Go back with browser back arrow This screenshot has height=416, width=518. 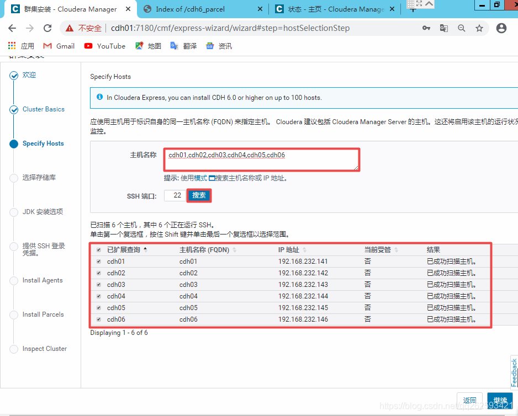pos(12,28)
